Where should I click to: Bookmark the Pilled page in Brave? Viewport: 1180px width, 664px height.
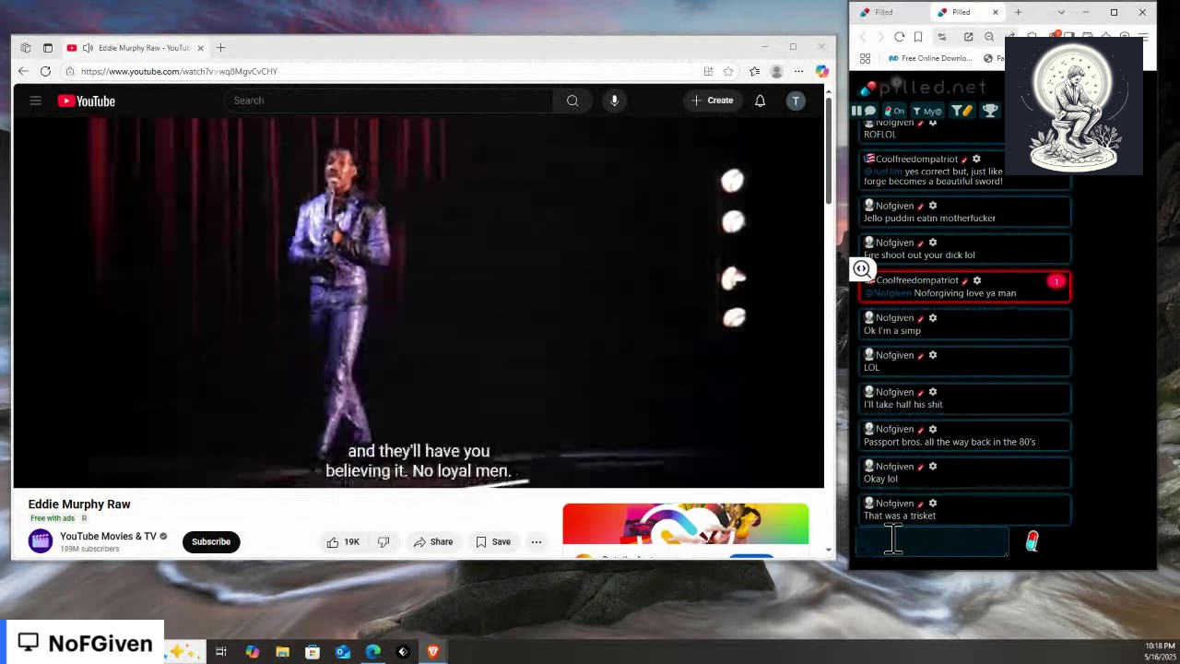coord(918,37)
